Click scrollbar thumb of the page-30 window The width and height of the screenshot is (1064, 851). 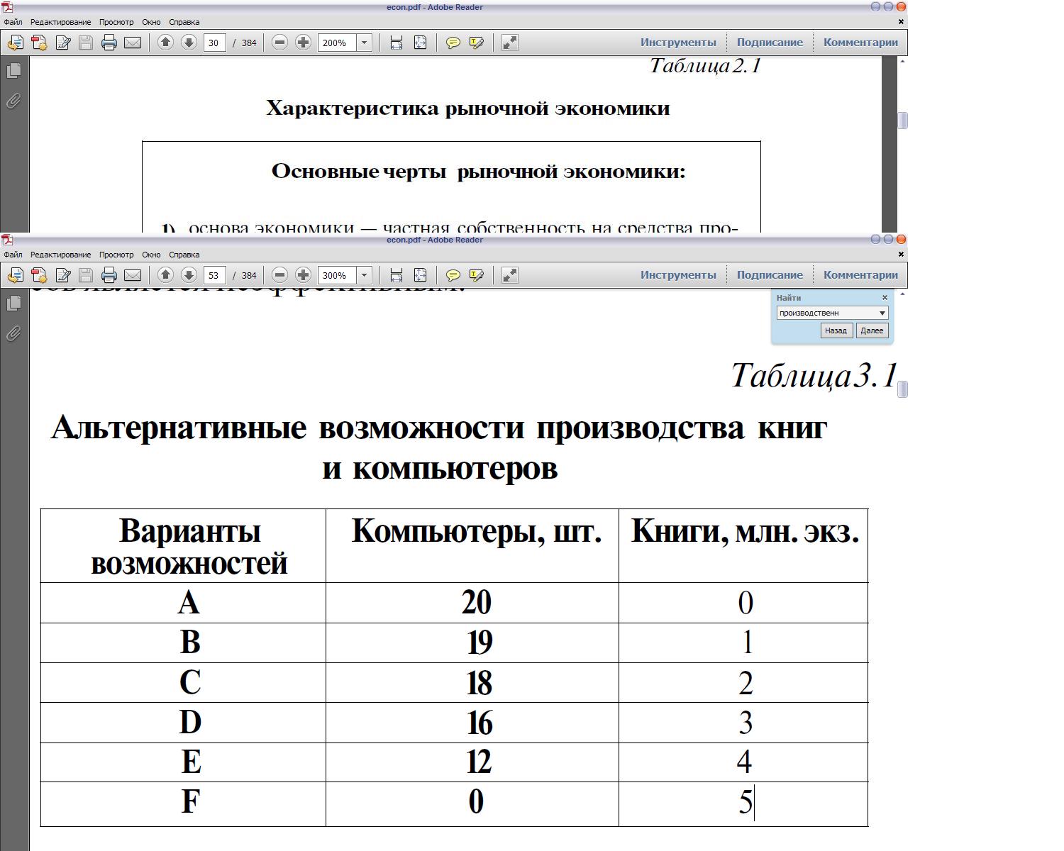pos(902,121)
